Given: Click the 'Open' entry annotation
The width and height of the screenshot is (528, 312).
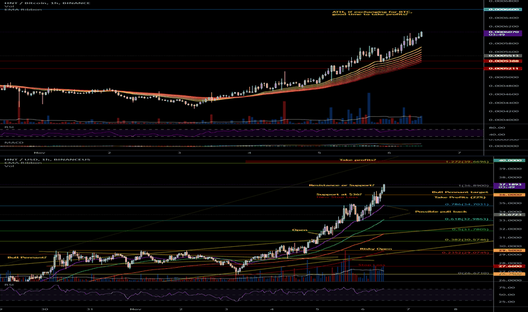Looking at the screenshot, I should [x=300, y=230].
